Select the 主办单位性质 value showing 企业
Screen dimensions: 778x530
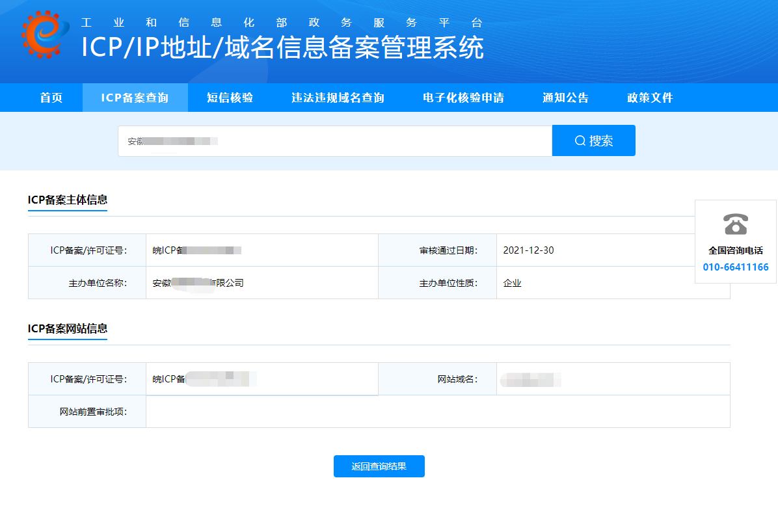(513, 282)
